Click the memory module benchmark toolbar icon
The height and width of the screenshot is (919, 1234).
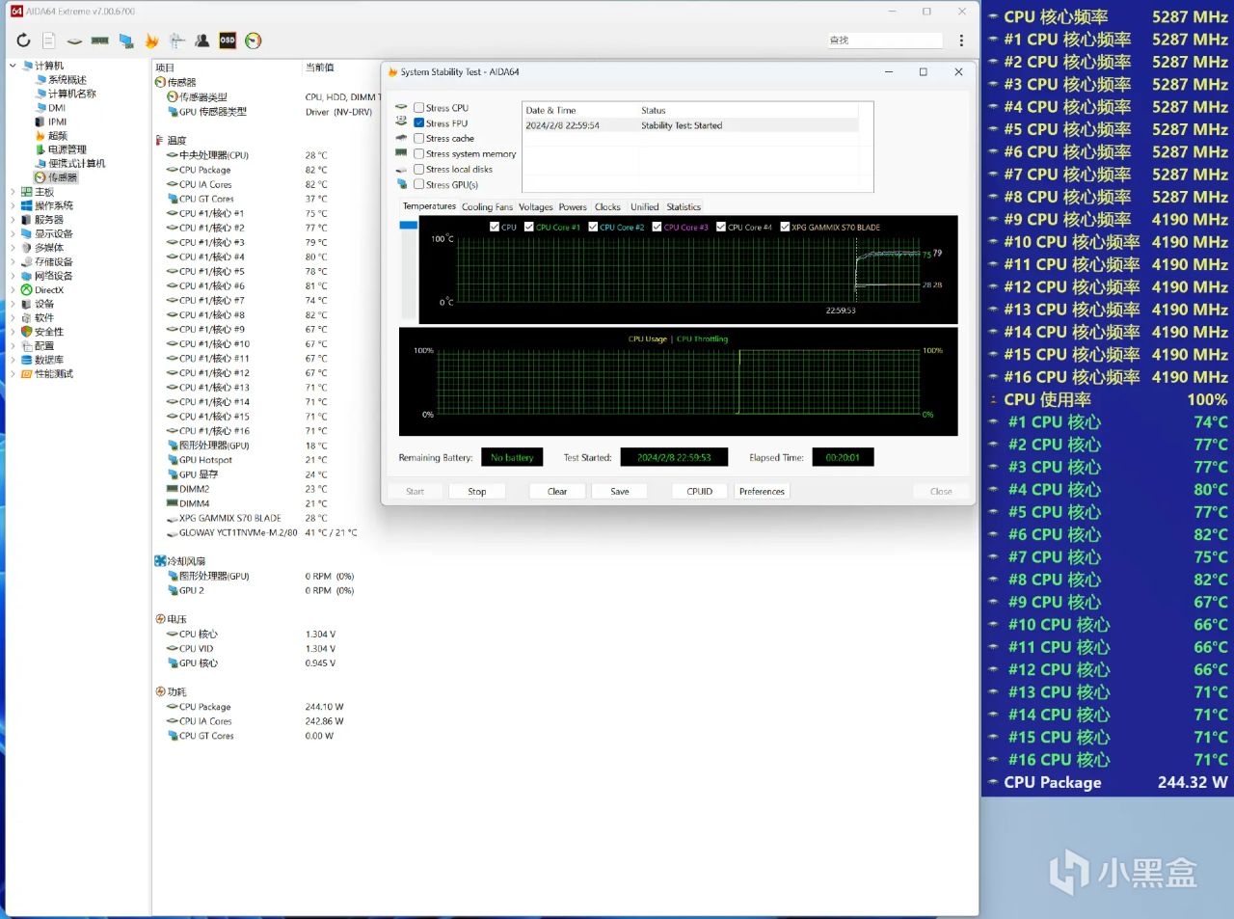tap(99, 41)
